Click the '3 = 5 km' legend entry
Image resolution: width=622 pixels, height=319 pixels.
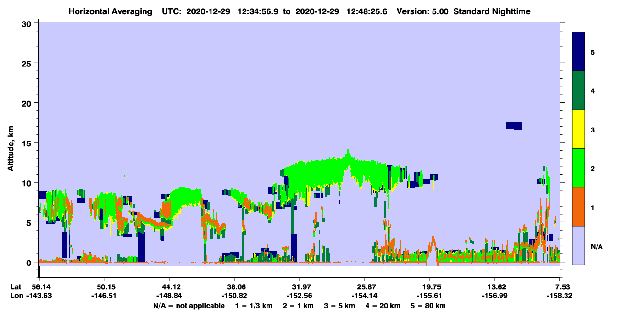(340, 306)
